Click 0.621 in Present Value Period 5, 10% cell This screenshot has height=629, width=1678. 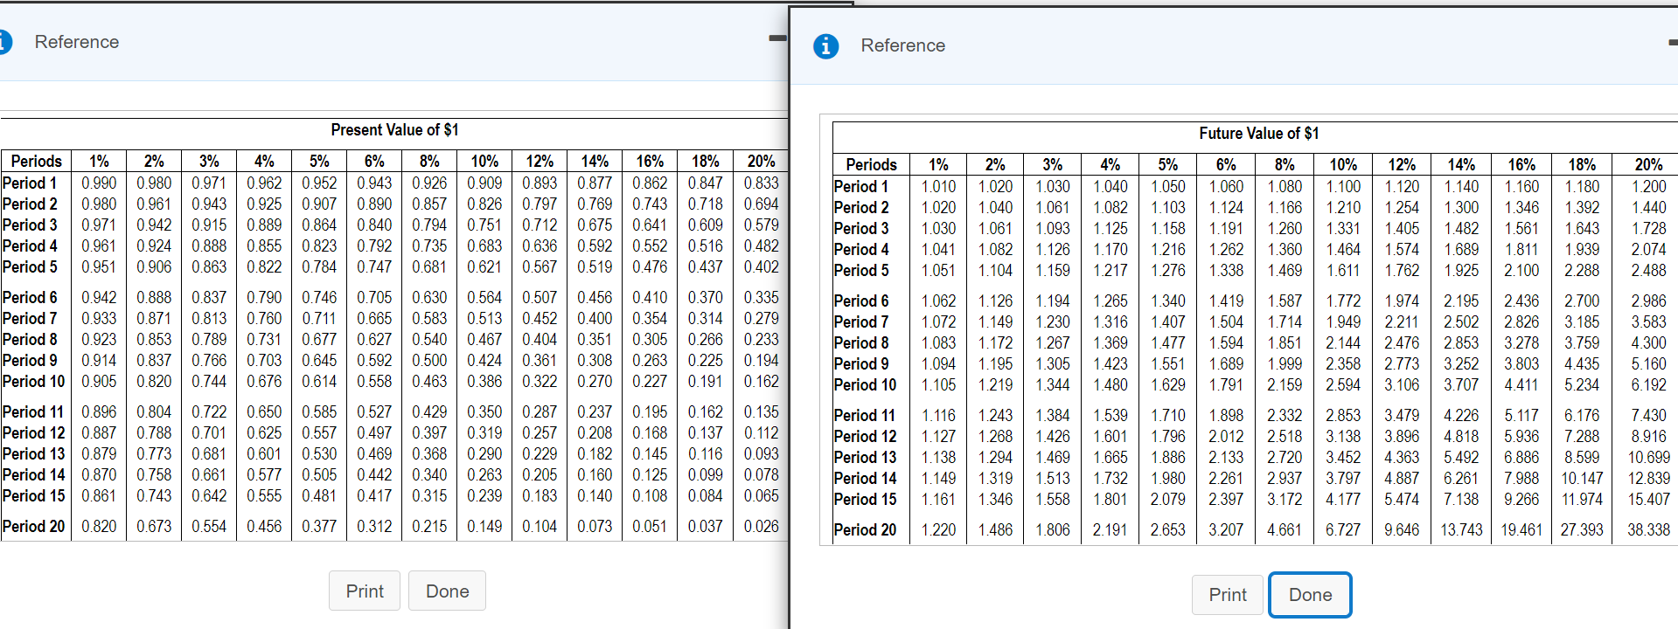click(x=484, y=266)
